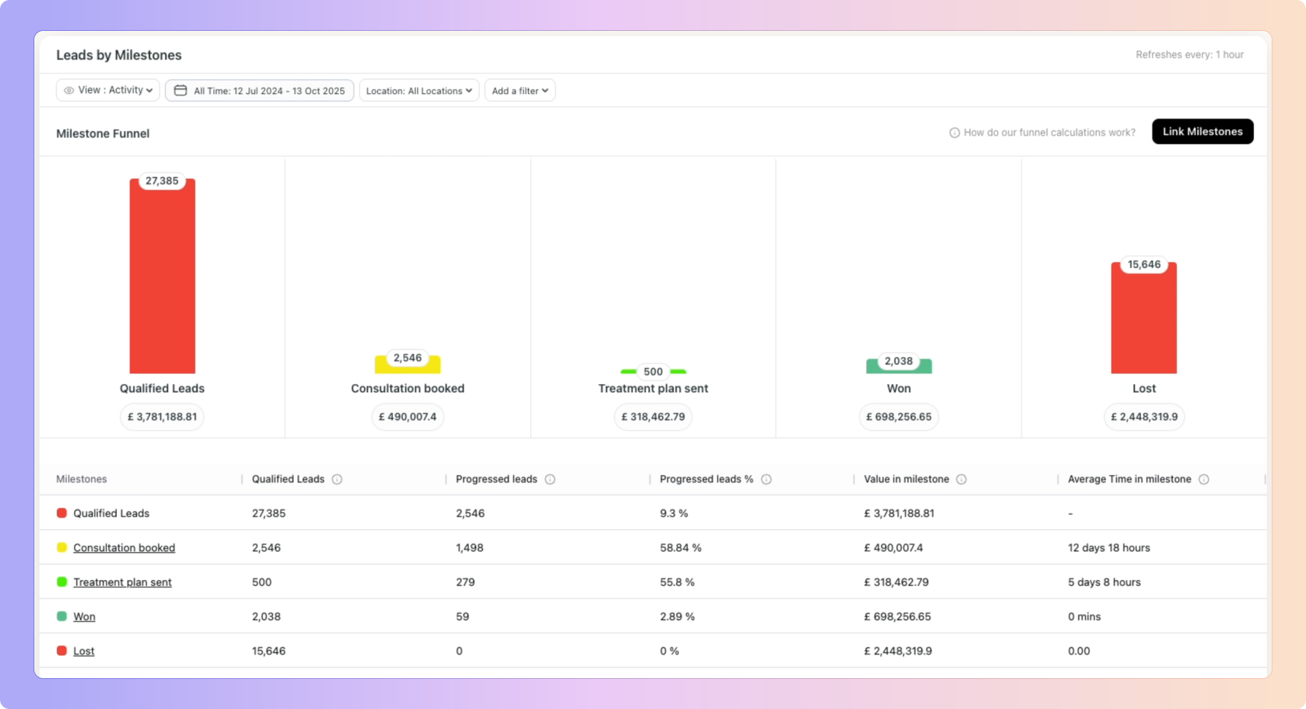Image resolution: width=1306 pixels, height=709 pixels.
Task: Click the eye icon in the View filter
Action: 69,91
